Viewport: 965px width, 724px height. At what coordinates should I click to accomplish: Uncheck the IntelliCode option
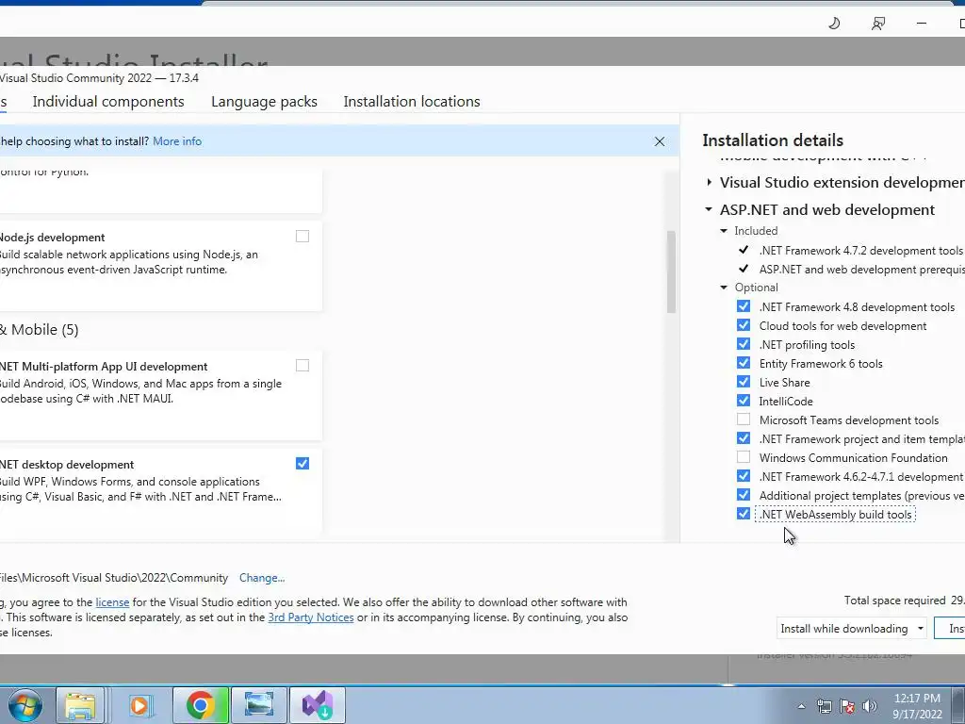(744, 401)
